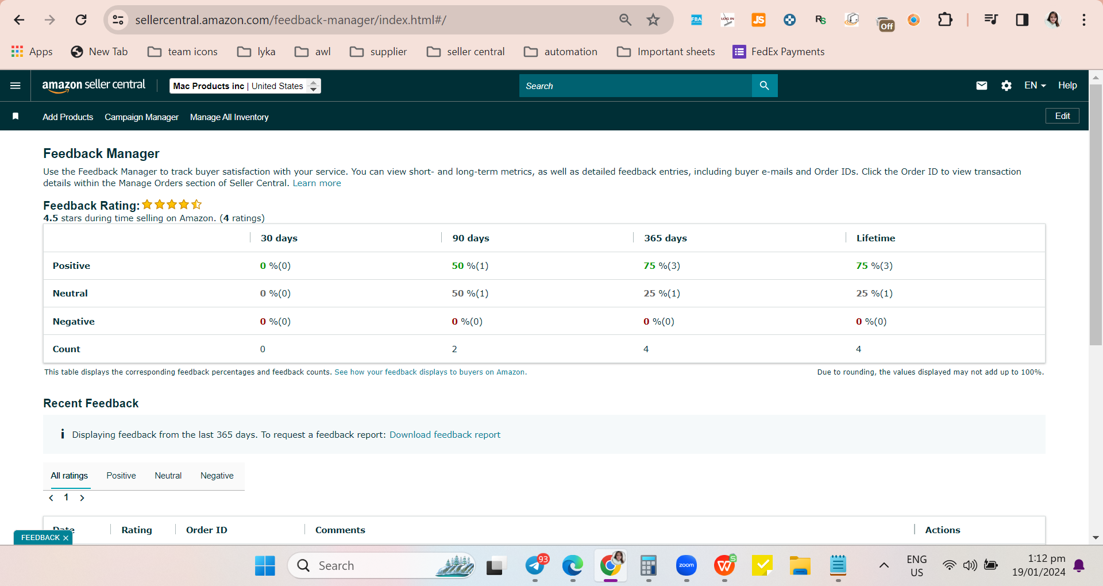The image size is (1103, 586).
Task: Click the browser address bar URL
Action: point(291,20)
